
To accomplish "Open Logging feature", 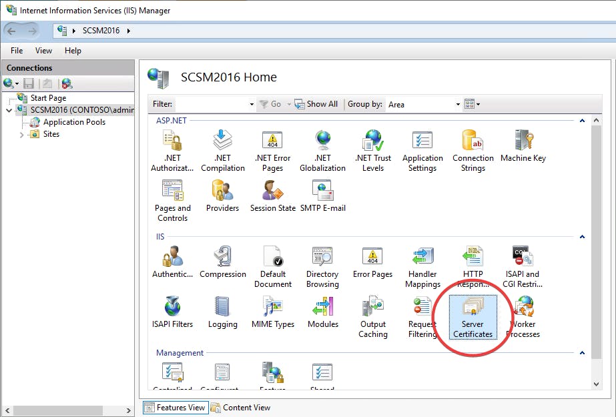I will [x=223, y=312].
